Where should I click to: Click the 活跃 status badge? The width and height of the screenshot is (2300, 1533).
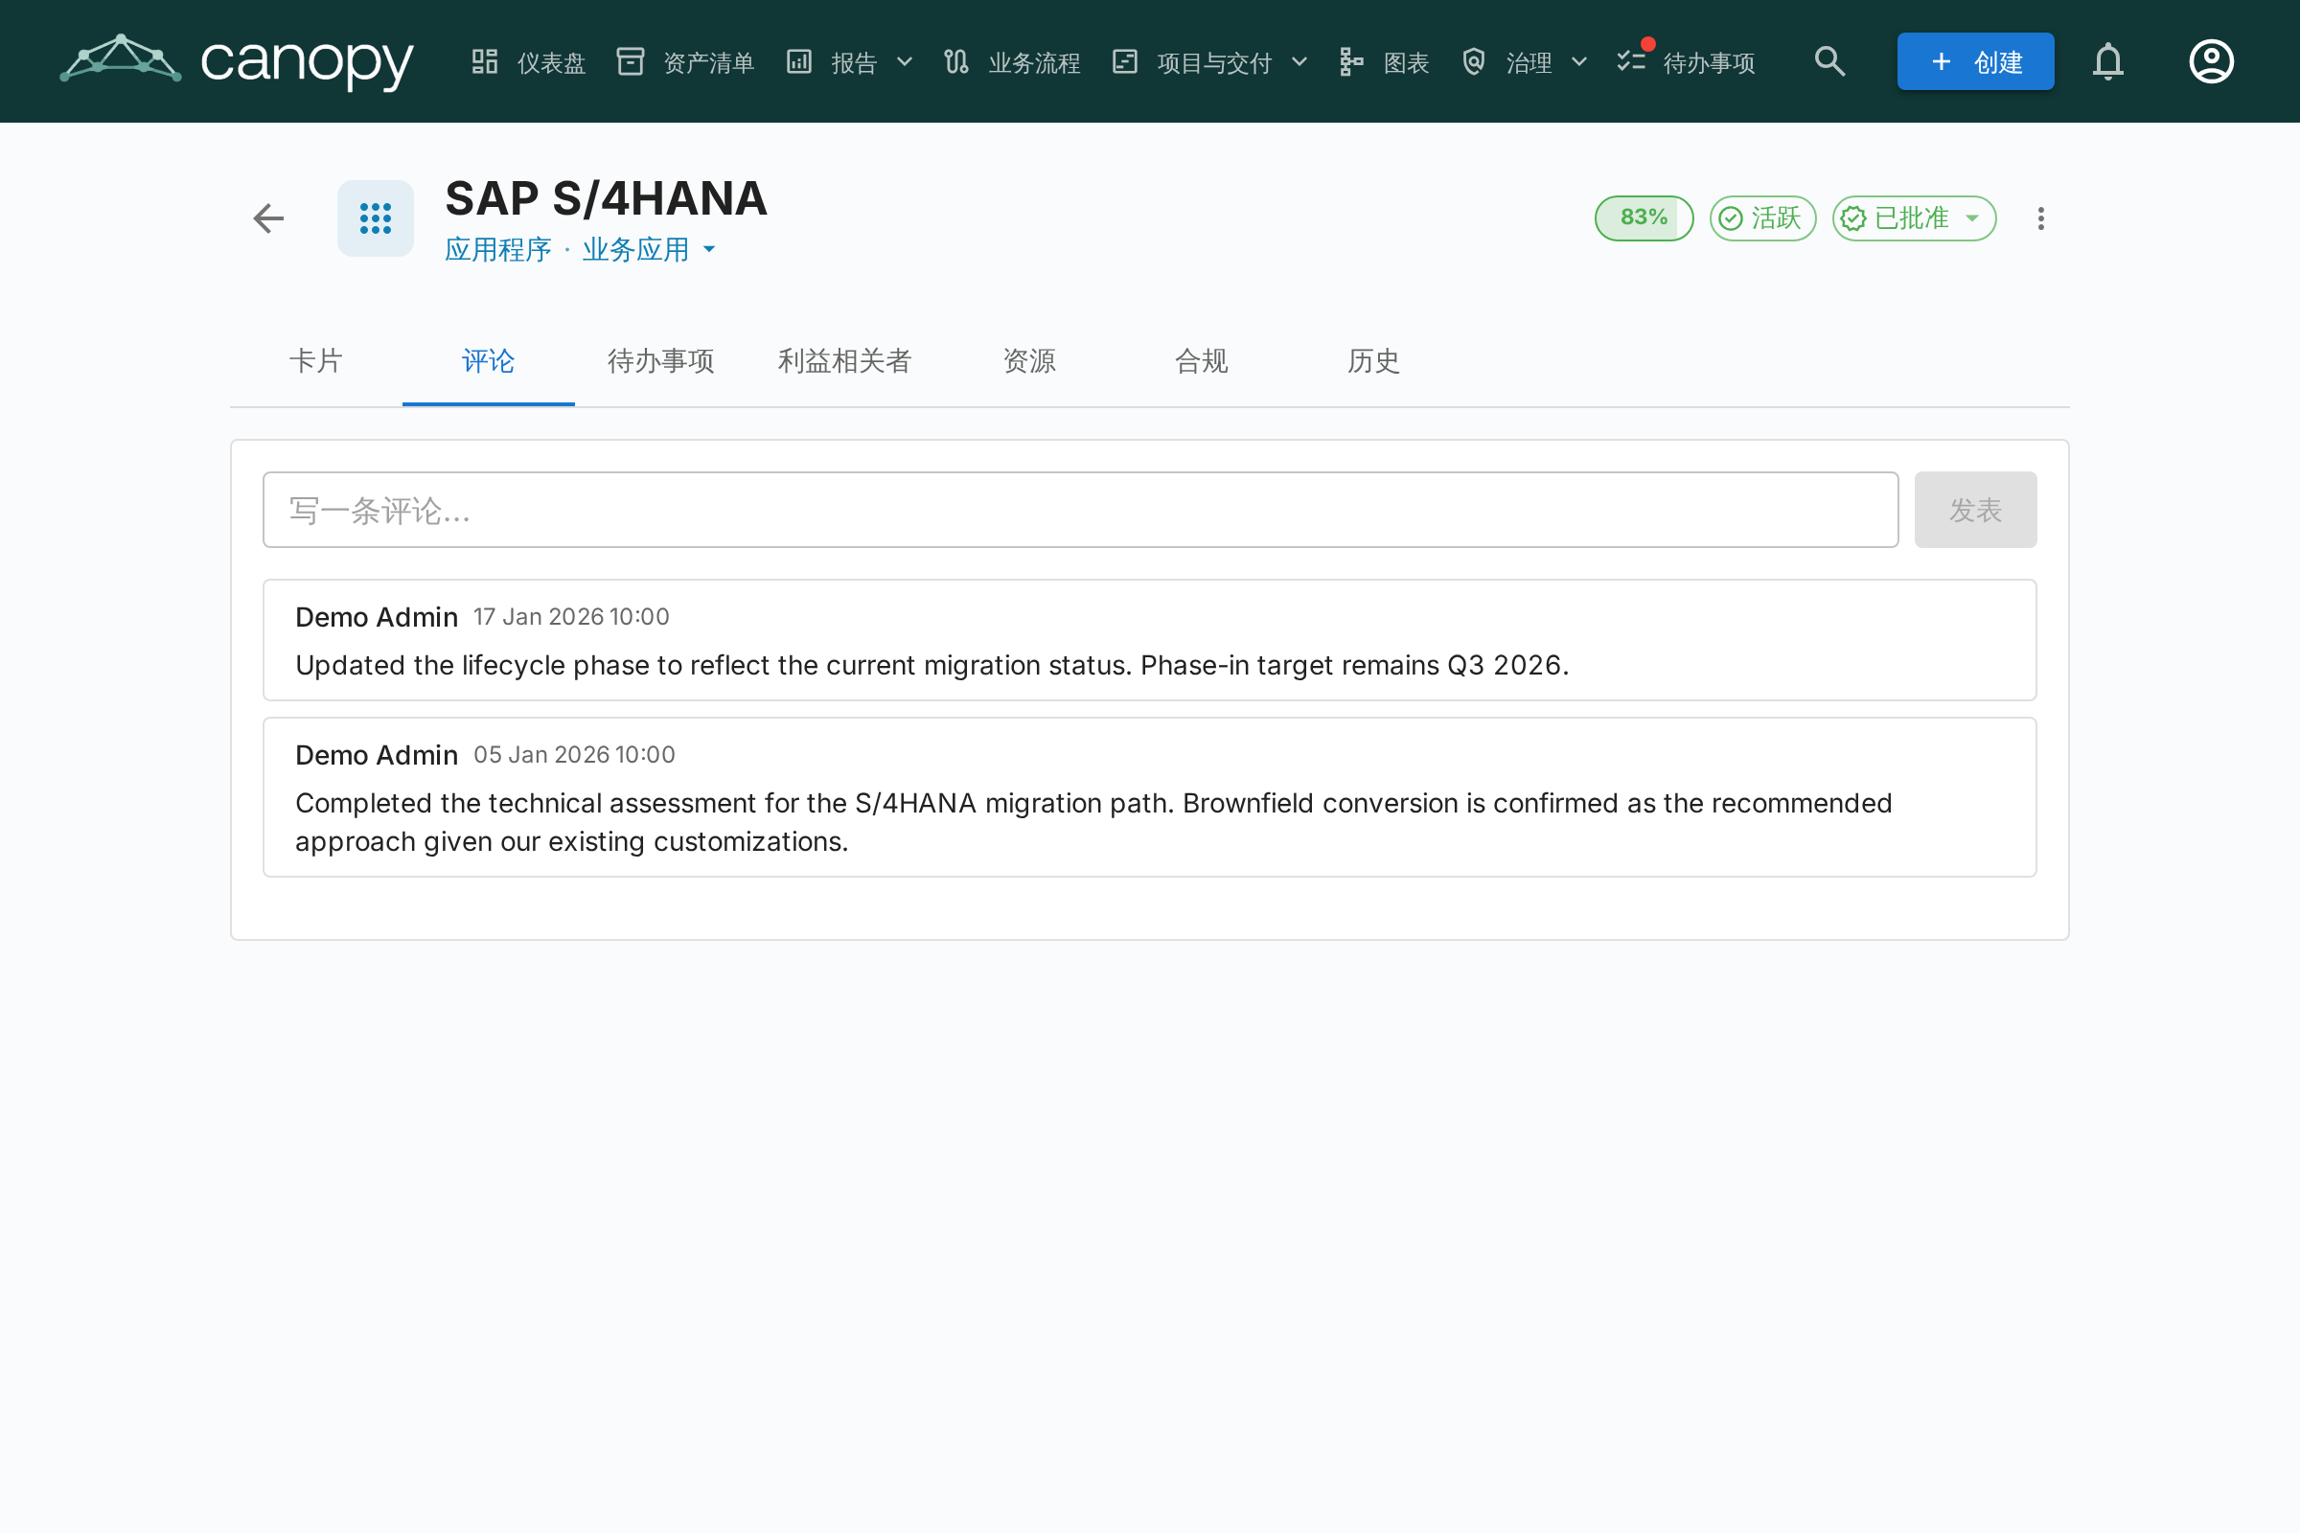(x=1762, y=218)
